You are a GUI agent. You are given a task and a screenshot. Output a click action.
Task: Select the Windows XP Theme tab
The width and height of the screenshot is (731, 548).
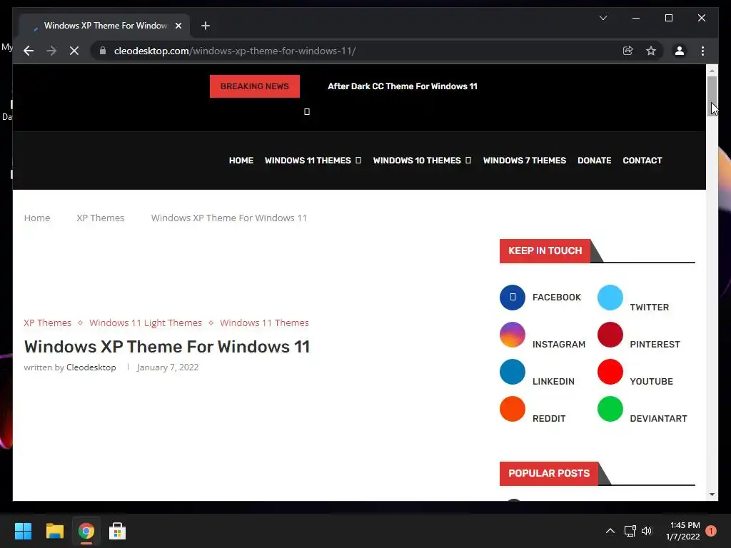[105, 26]
